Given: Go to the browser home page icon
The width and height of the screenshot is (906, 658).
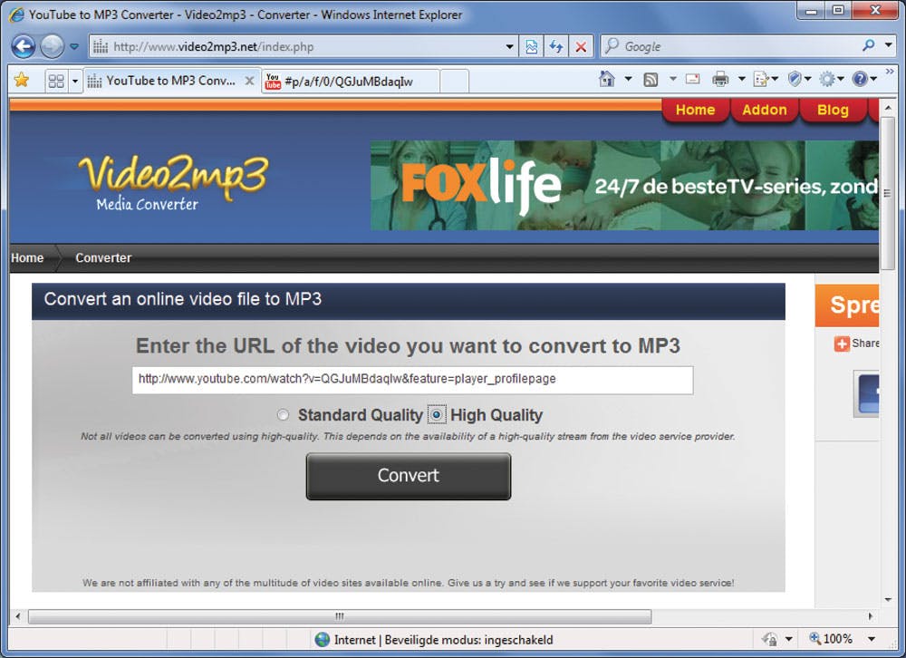Looking at the screenshot, I should (607, 79).
